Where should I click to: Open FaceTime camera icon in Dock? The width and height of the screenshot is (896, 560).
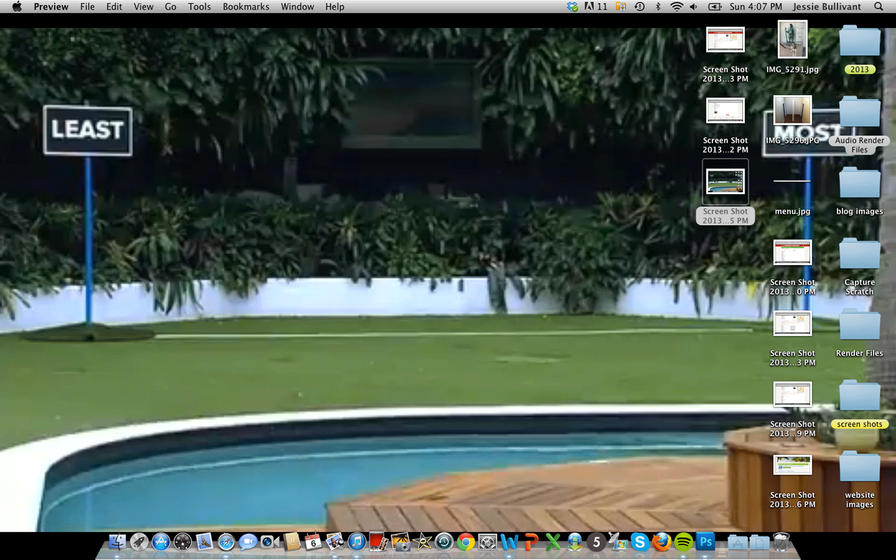[x=270, y=542]
